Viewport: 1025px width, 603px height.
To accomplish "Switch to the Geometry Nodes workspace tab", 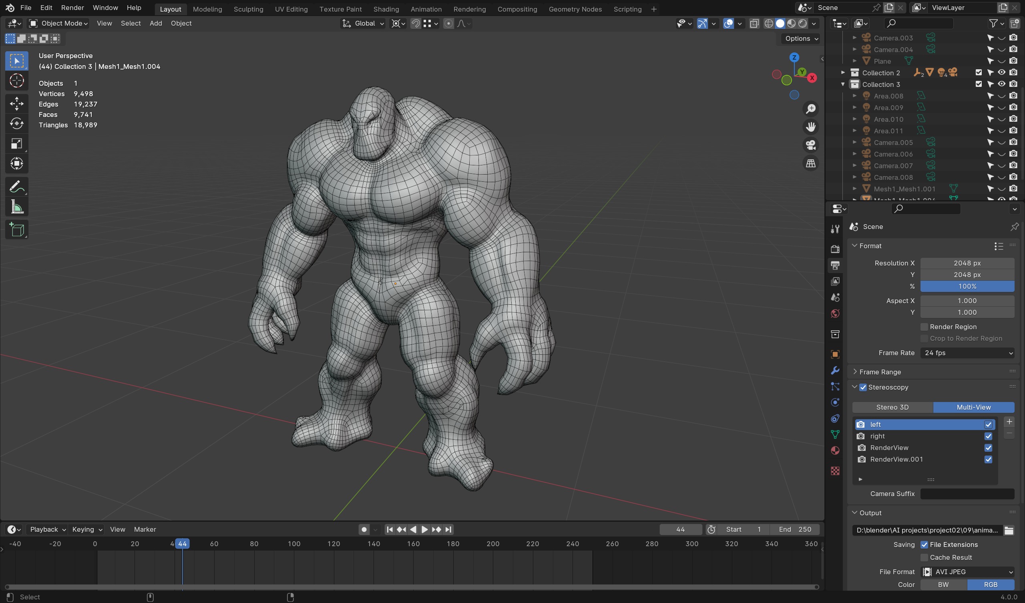I will [575, 9].
